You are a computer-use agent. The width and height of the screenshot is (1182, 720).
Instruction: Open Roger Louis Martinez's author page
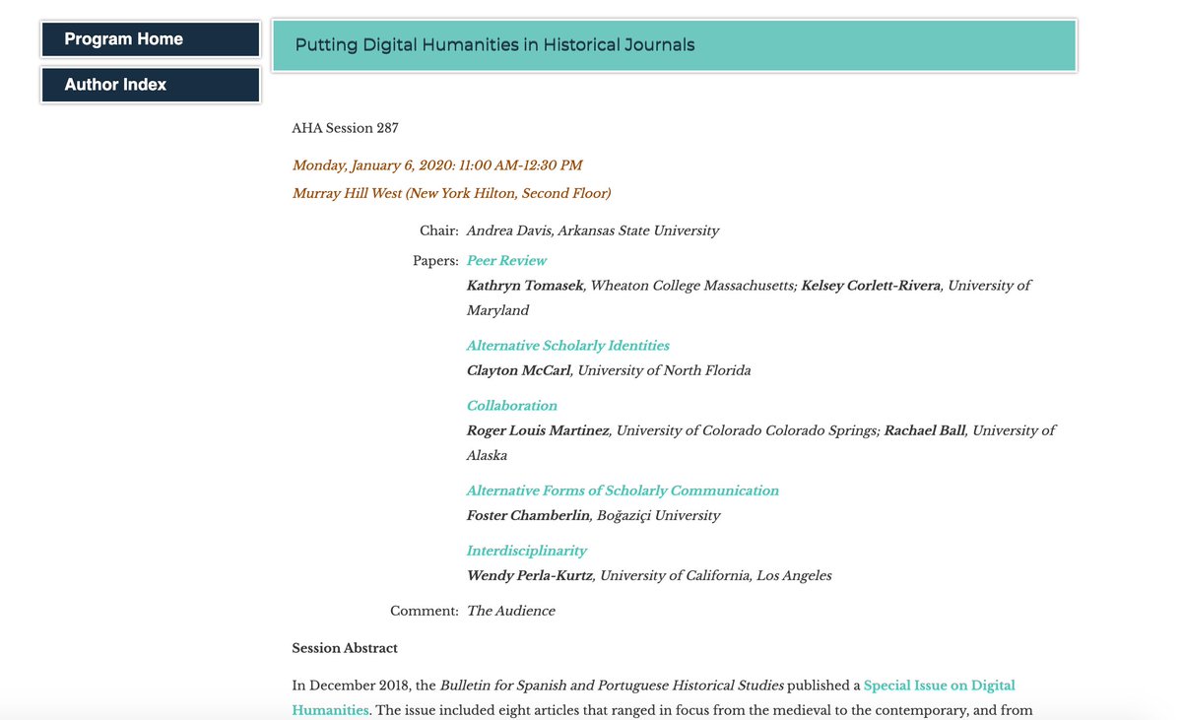pos(537,429)
